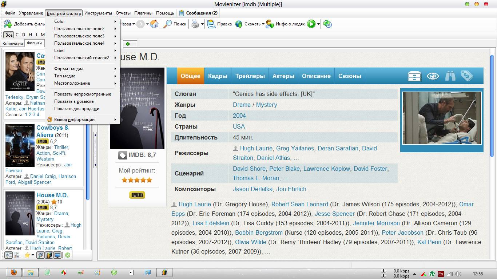Open the Robert Sean Leonard actor link
The width and height of the screenshot is (497, 279).
tap(300, 204)
